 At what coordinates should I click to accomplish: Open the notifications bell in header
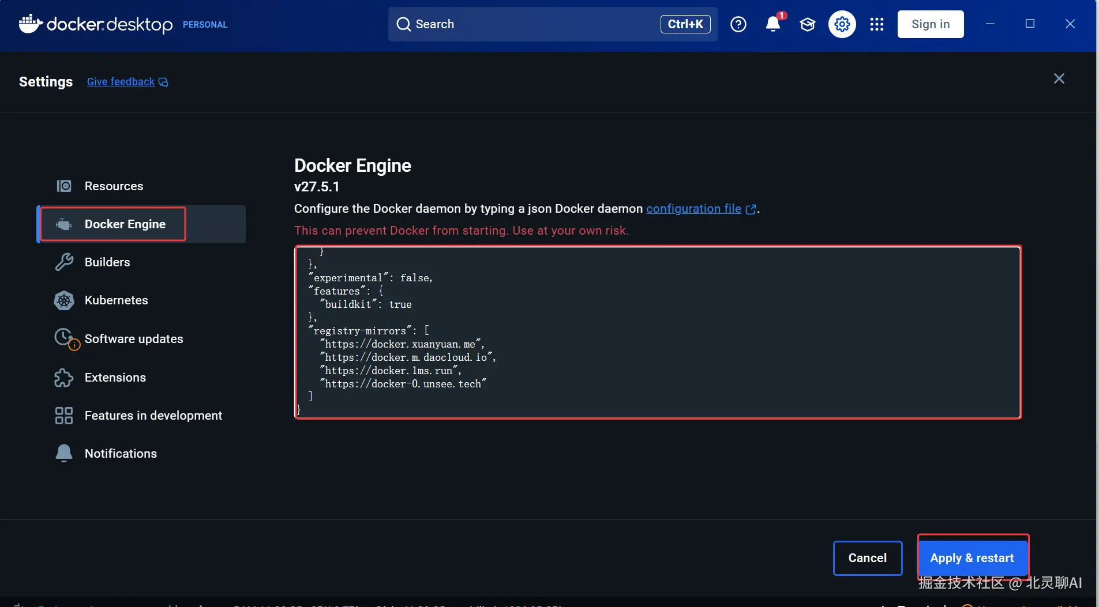pyautogui.click(x=773, y=24)
